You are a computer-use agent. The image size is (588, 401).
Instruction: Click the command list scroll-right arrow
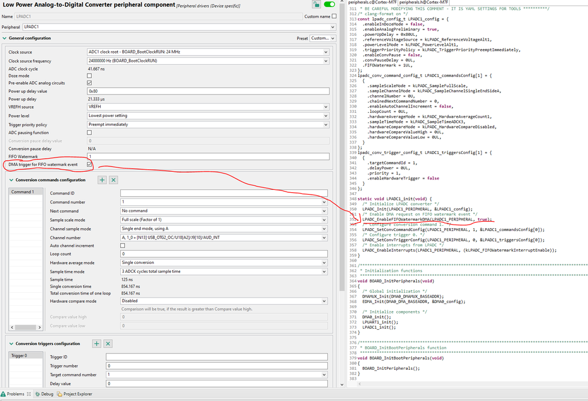pyautogui.click(x=39, y=327)
